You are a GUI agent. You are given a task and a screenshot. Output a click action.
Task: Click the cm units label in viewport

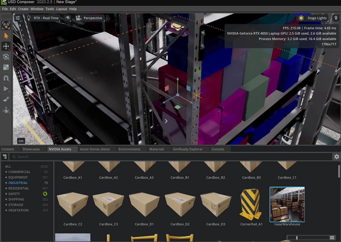tap(21, 141)
